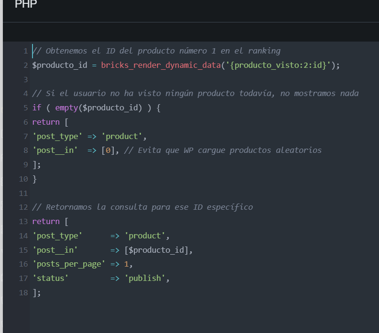Click the bricks_render_dynamic_data function call
379x333 pixels.
coord(161,65)
